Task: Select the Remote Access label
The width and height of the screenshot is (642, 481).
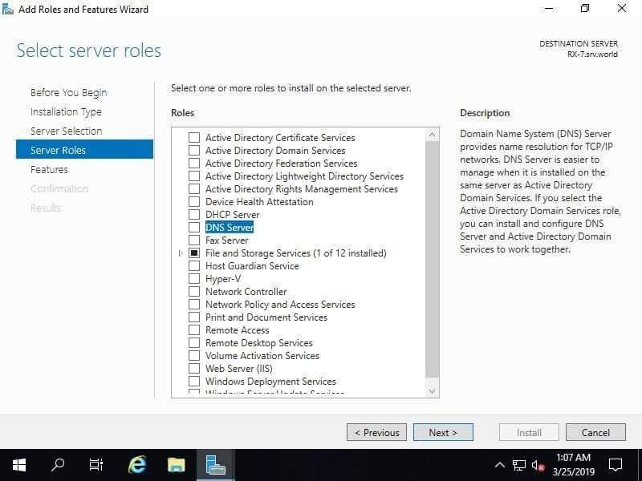Action: tap(237, 329)
